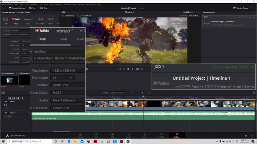Switch to the Color page at bottom
The width and height of the screenshot is (257, 144).
tap(145, 136)
